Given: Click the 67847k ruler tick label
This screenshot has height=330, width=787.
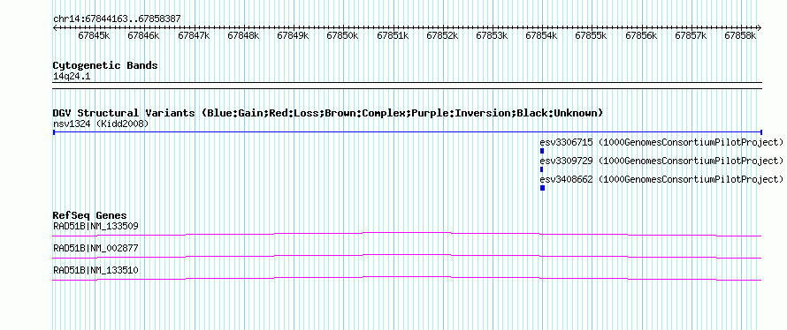Looking at the screenshot, I should [x=194, y=35].
